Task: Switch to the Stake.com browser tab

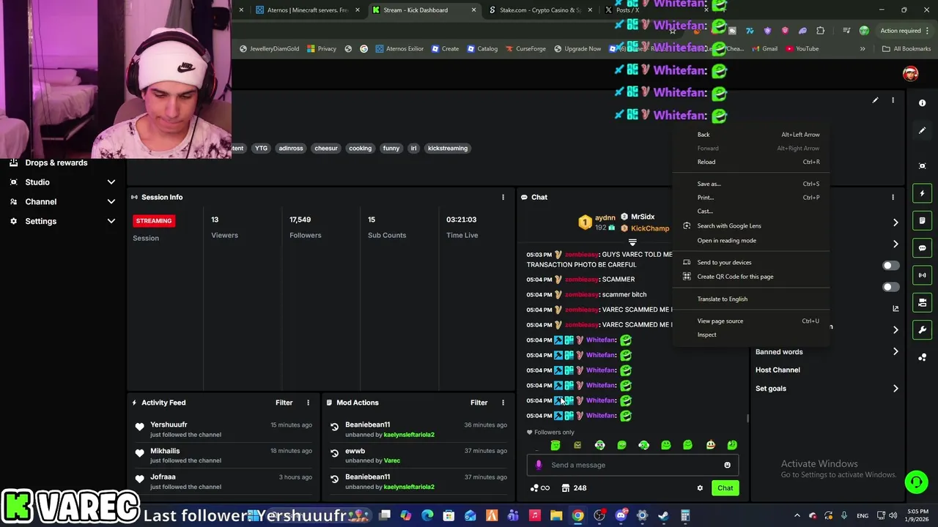Action: pyautogui.click(x=541, y=10)
